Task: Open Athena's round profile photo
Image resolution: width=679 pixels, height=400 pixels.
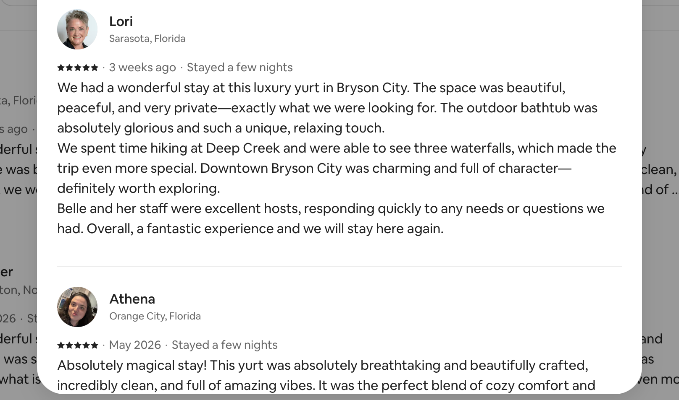Action: [77, 307]
